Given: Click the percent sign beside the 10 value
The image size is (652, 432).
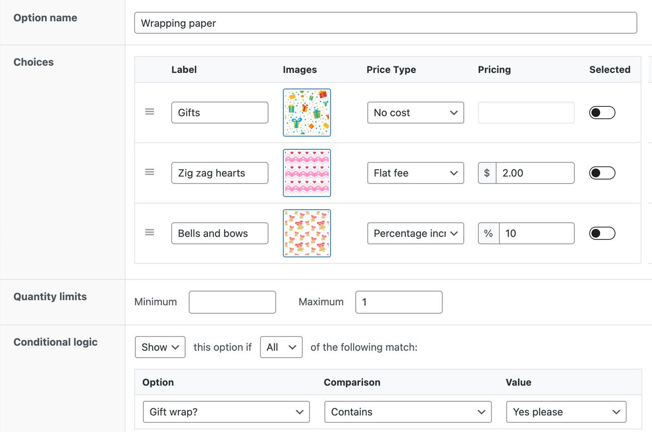Looking at the screenshot, I should 487,233.
